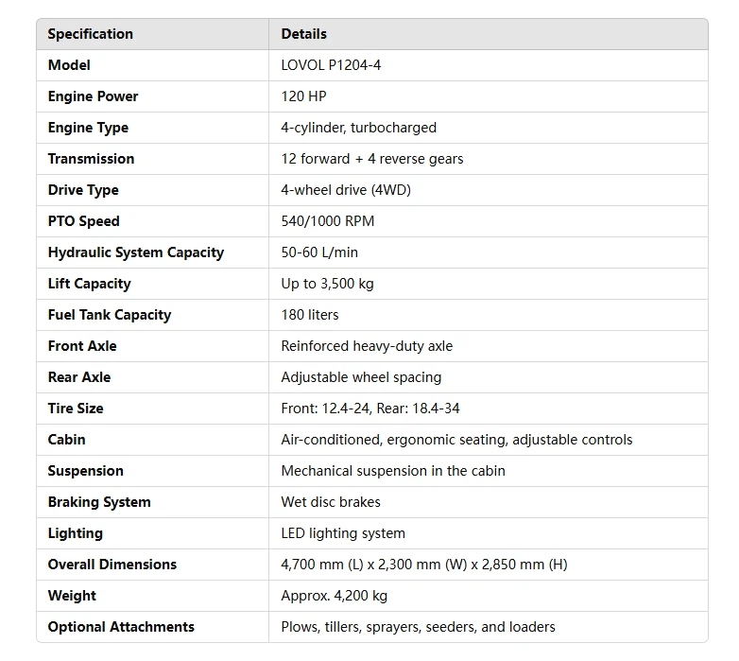The height and width of the screenshot is (661, 739).
Task: Click the "Overall Dimensions" row label
Action: coord(112,565)
